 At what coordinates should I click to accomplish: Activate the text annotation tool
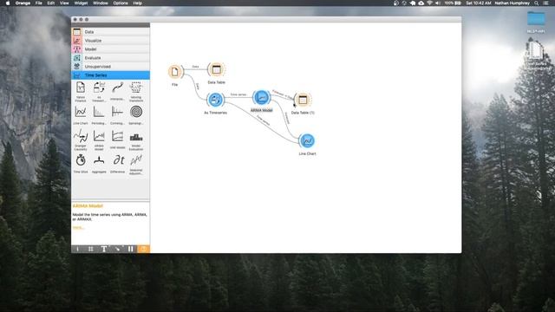click(104, 249)
